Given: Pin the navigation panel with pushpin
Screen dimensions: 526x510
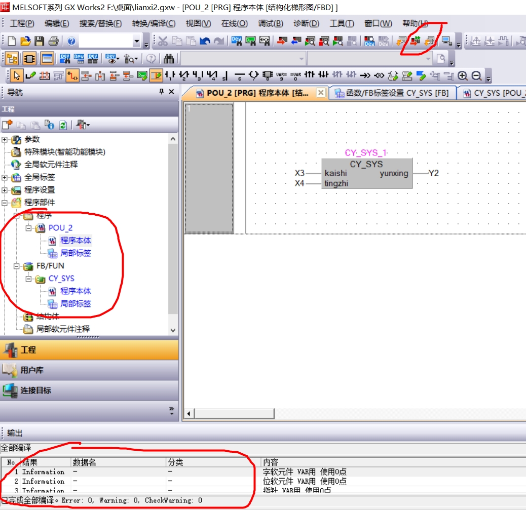Looking at the screenshot, I should click(x=162, y=92).
